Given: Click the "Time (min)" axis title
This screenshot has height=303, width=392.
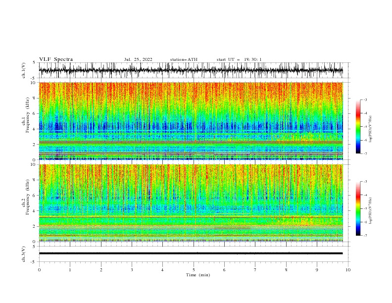Looking at the screenshot, I should click(x=198, y=275).
